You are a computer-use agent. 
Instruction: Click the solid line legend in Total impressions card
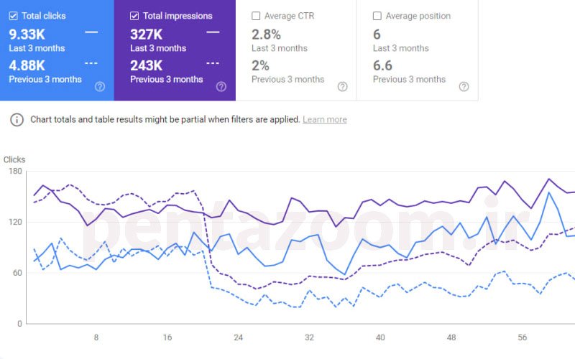coord(213,32)
